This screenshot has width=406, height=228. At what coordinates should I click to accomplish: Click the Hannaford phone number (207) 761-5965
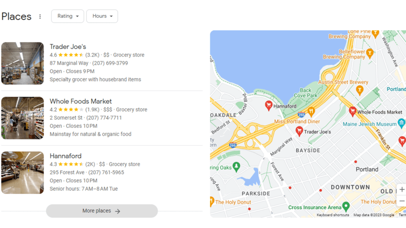[106, 172]
